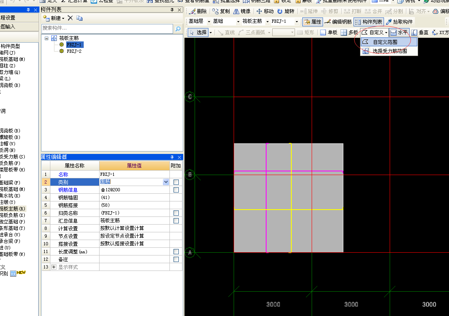The height and width of the screenshot is (316, 449).
Task: Select the 水平 horizontal layout tool
Action: (x=399, y=32)
